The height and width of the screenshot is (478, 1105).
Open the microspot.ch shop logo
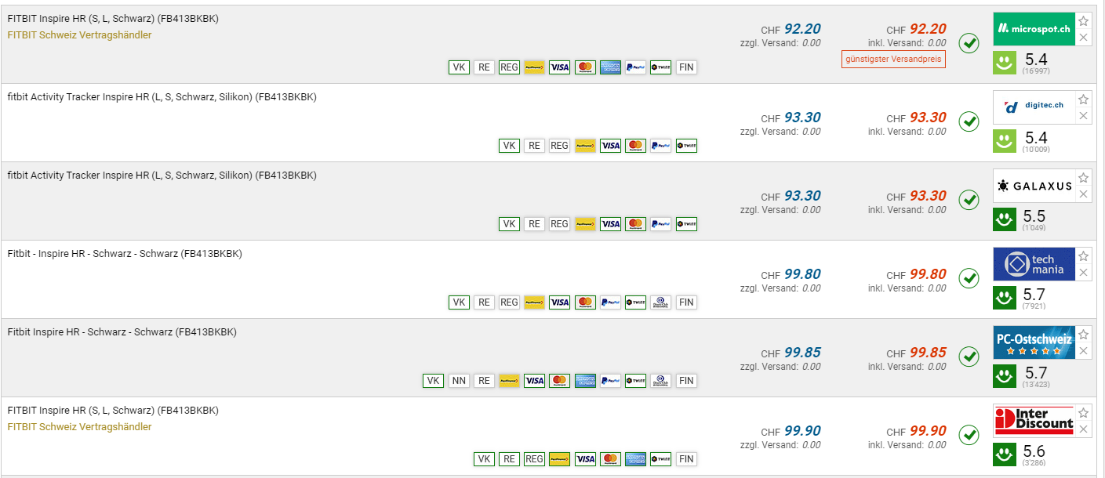coord(1033,29)
